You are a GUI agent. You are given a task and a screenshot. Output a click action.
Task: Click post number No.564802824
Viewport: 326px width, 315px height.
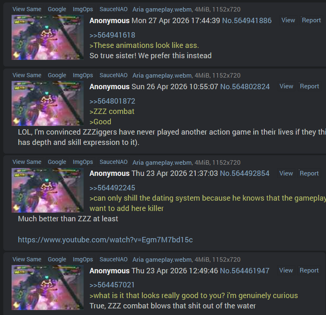[x=245, y=87]
